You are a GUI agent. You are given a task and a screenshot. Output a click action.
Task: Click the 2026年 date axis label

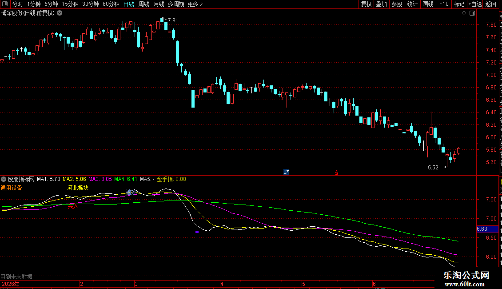[x=11, y=284]
